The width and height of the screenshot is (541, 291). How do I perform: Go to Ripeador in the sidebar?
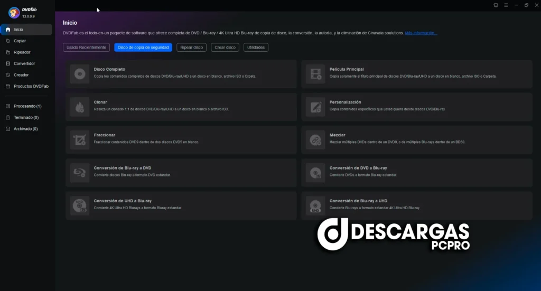22,52
